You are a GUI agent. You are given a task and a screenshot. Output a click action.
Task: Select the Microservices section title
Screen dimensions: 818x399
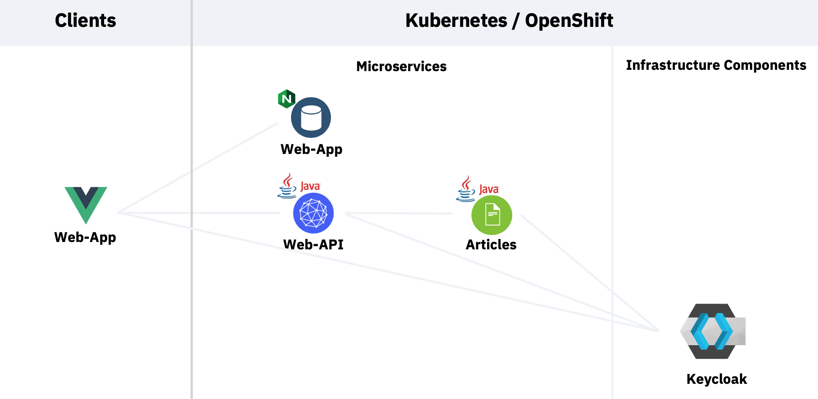point(401,66)
